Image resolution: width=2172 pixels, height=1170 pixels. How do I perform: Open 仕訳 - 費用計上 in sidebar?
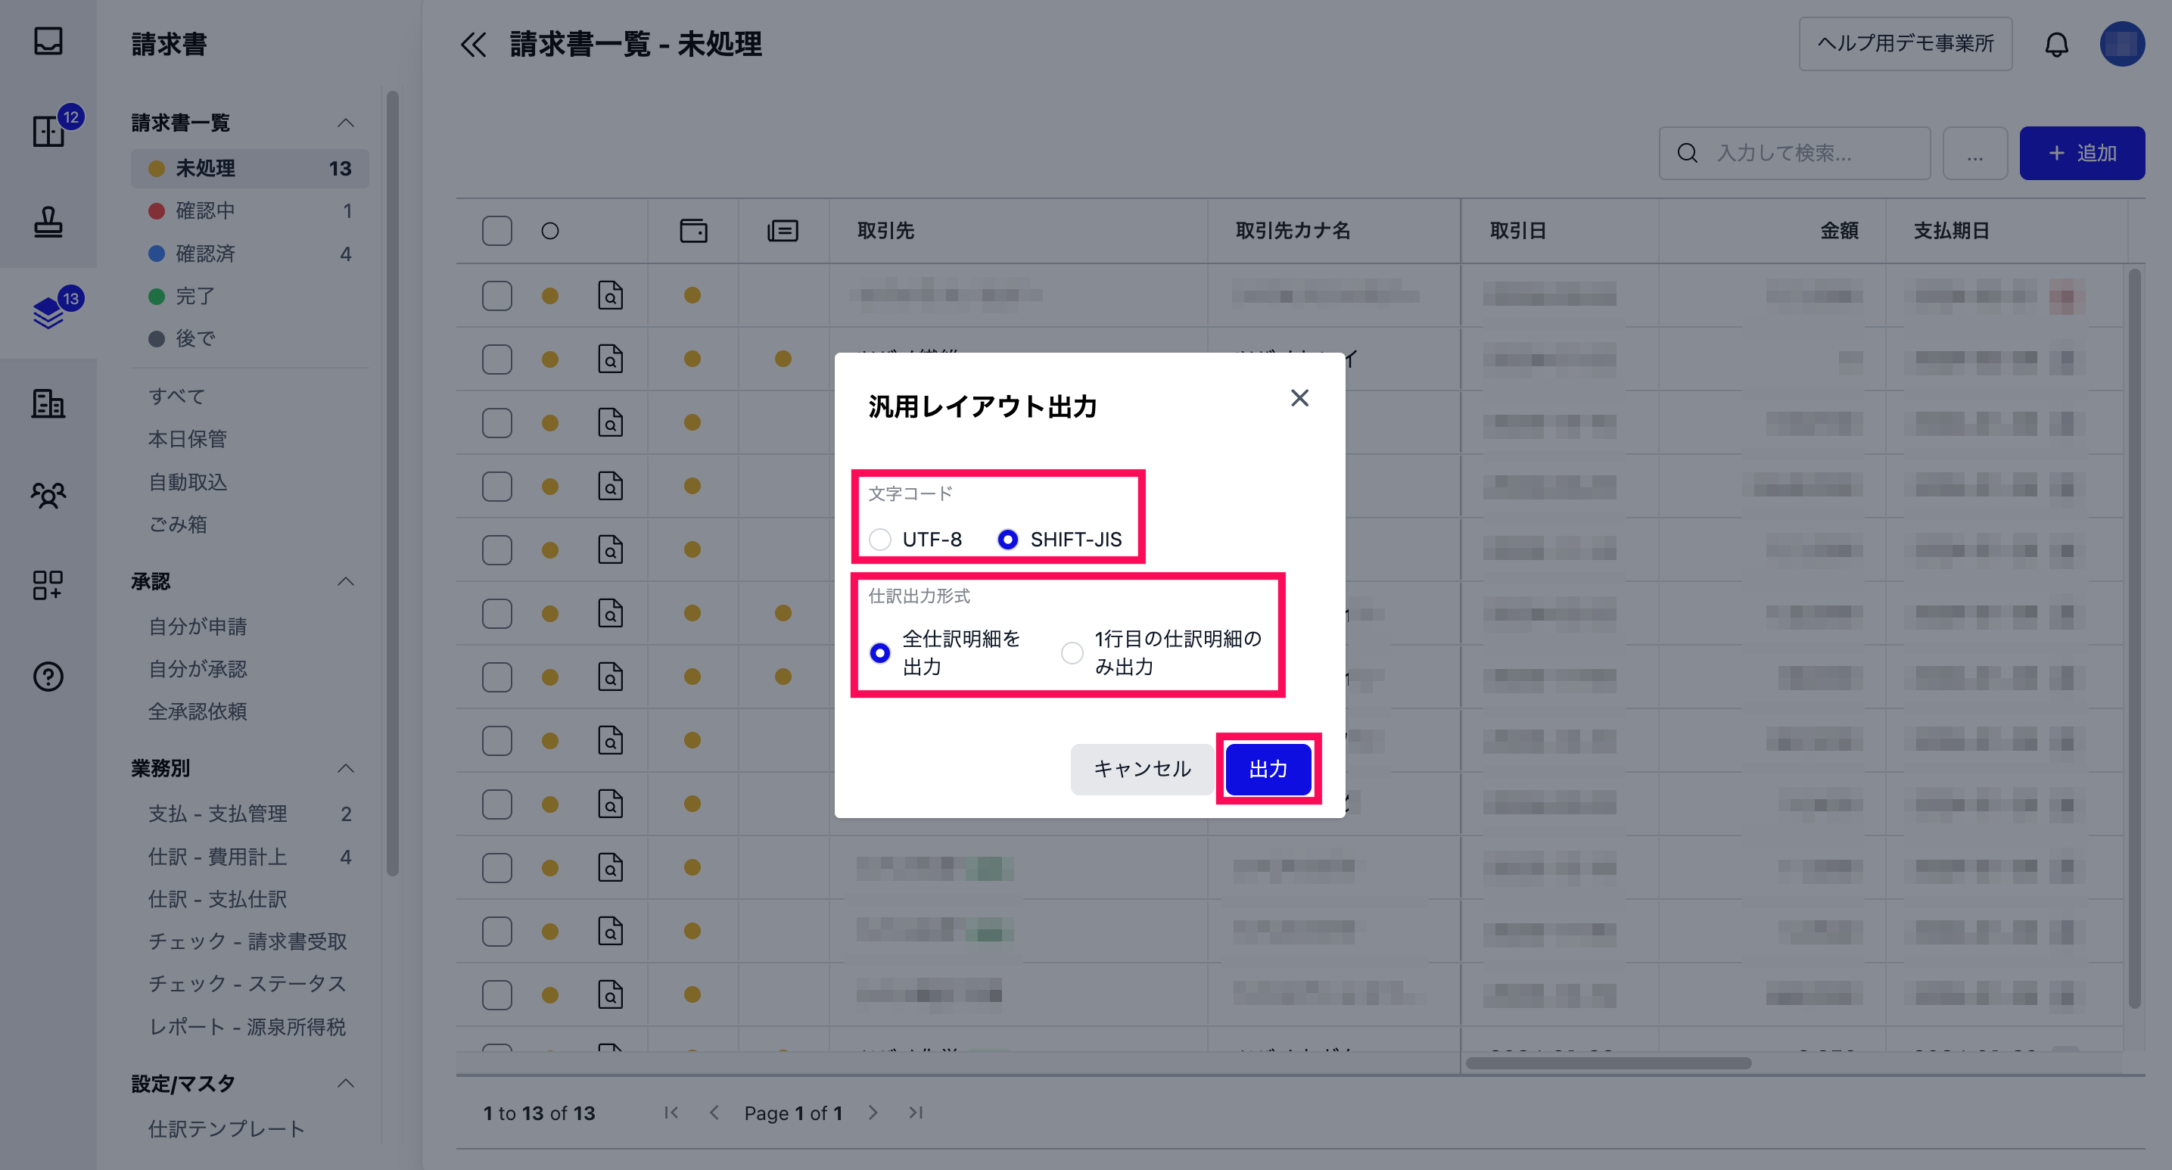(250, 857)
